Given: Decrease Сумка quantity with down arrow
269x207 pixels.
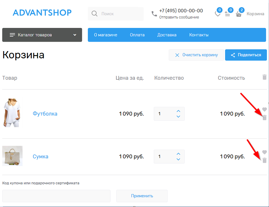Looking at the screenshot, I should pos(178,160).
